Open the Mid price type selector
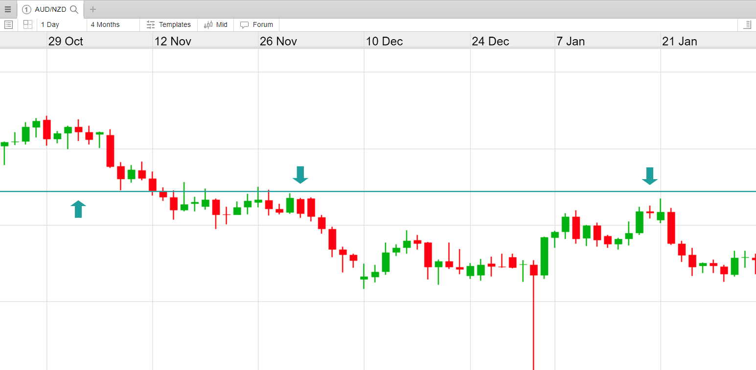 coord(216,24)
